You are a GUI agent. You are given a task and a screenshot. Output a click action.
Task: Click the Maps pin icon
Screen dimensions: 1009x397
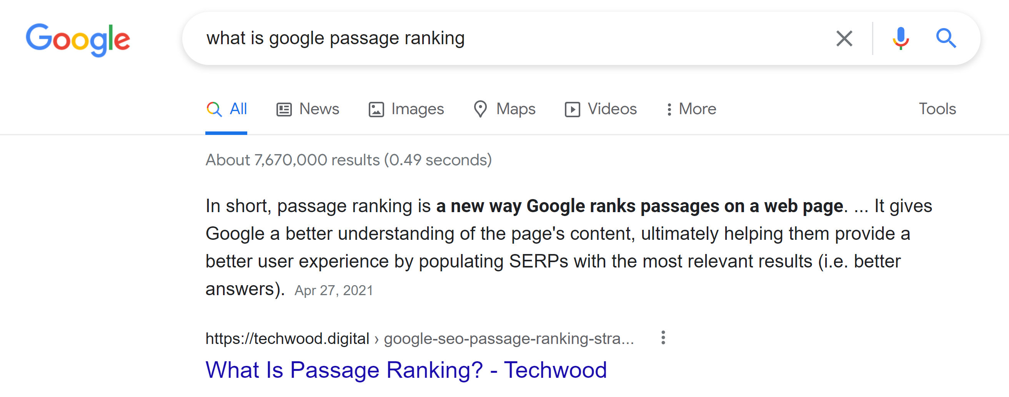[x=480, y=109]
